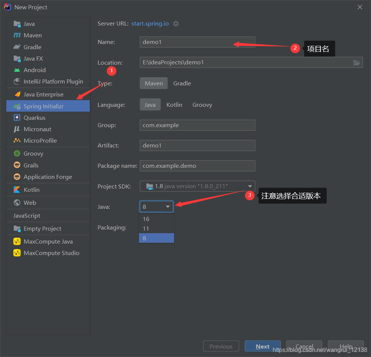
Task: Pick Java version 16 from list
Action: coord(156,219)
